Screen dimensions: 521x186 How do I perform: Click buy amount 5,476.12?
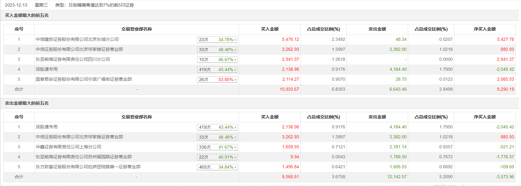(x=291, y=39)
